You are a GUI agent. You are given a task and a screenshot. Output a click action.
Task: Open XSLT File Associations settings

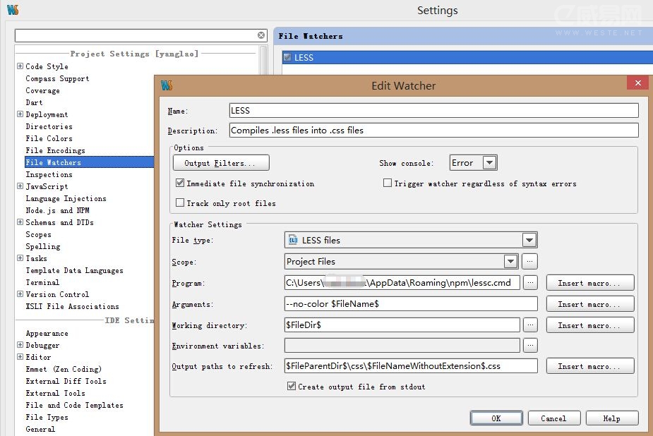(x=72, y=306)
